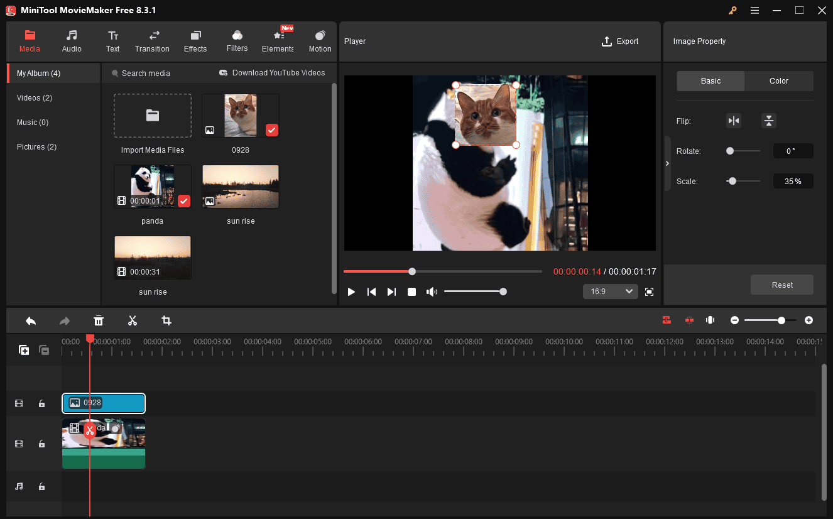Open the Effects panel
Image resolution: width=833 pixels, height=519 pixels.
pos(195,41)
